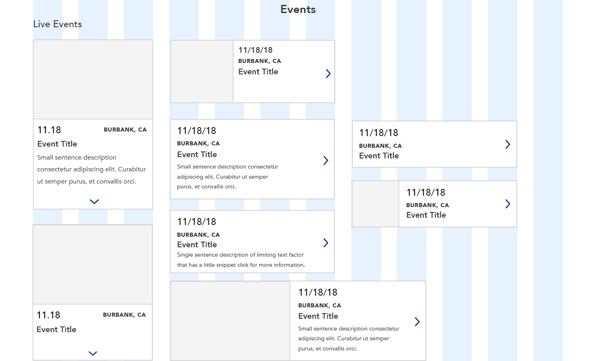Click 11.18 date on first Live Events card

coord(49,130)
